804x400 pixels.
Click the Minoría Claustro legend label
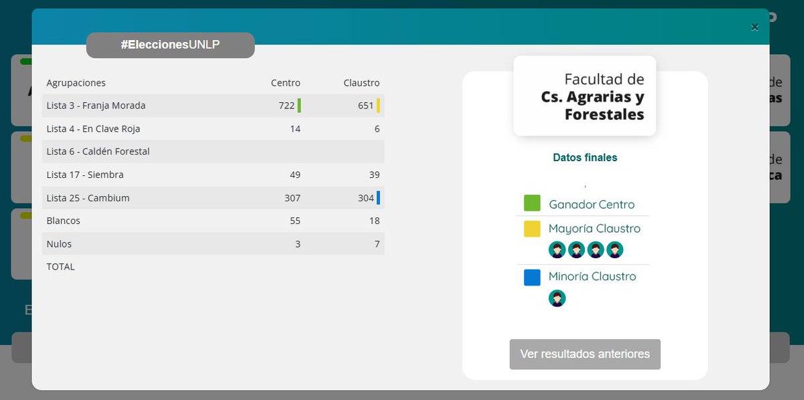(x=592, y=276)
